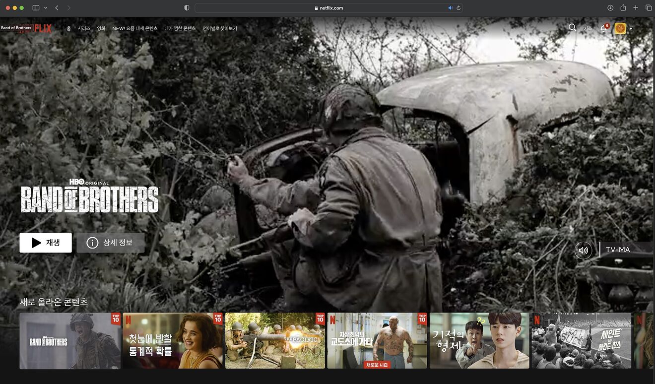This screenshot has width=655, height=384.
Task: Click the 새로 올라온 콘텐츠 row heading
Action: 54,302
